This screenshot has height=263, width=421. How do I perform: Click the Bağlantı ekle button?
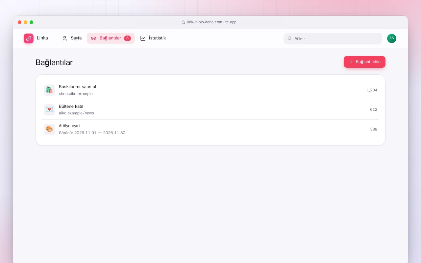point(364,62)
